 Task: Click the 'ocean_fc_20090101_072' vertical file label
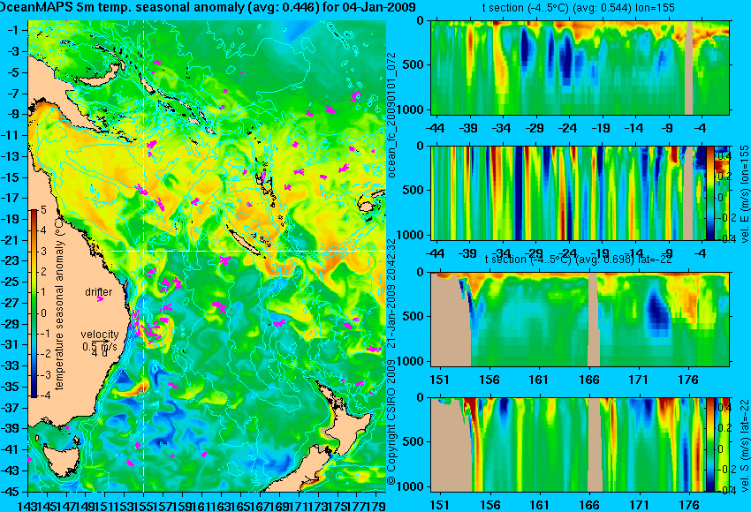(393, 115)
